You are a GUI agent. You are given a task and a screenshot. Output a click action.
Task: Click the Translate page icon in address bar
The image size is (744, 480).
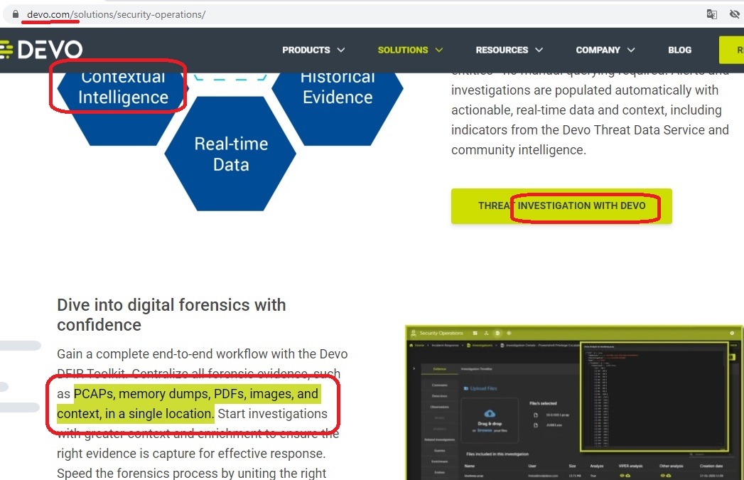(711, 14)
